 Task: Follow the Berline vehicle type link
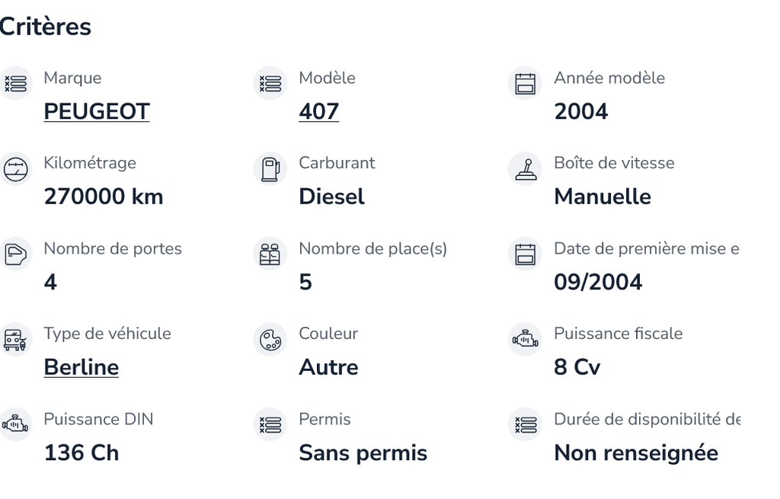[81, 367]
